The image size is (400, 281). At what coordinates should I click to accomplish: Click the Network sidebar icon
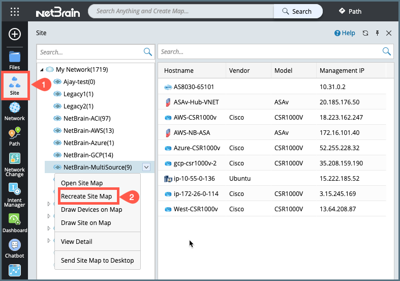click(x=15, y=110)
